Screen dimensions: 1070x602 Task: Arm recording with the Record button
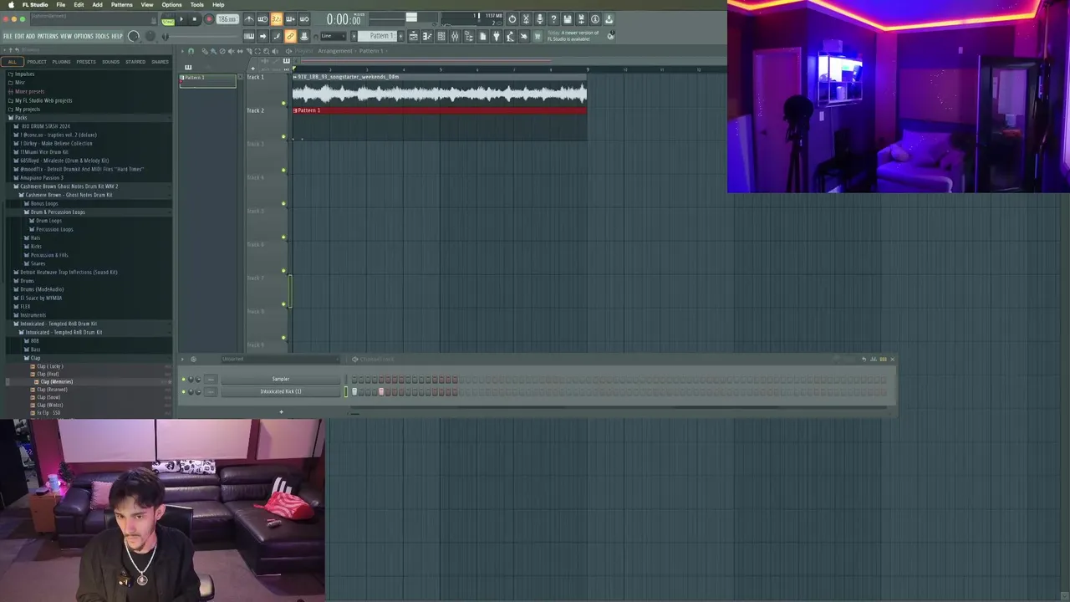coord(209,19)
